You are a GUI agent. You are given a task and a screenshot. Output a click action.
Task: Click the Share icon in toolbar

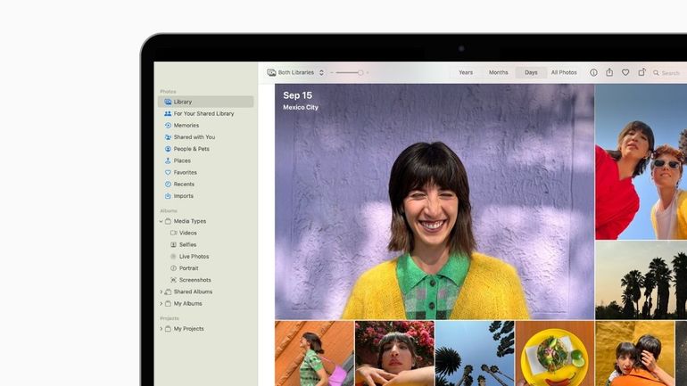pyautogui.click(x=609, y=72)
